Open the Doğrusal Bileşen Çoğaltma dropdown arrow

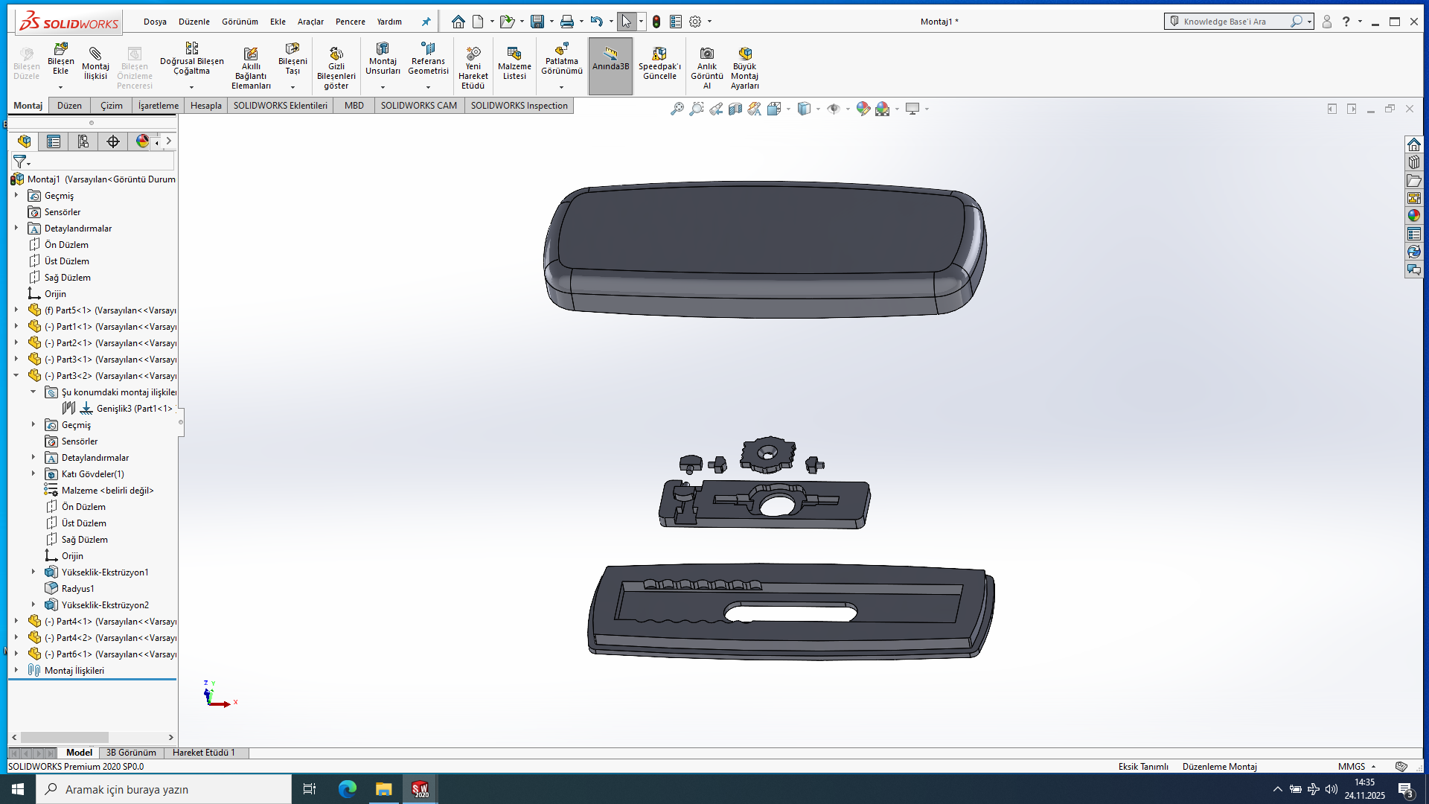[191, 87]
